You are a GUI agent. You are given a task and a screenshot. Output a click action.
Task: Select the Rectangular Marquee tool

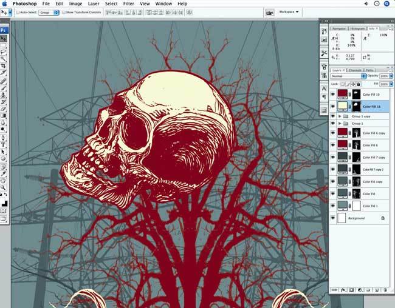(x=4, y=45)
